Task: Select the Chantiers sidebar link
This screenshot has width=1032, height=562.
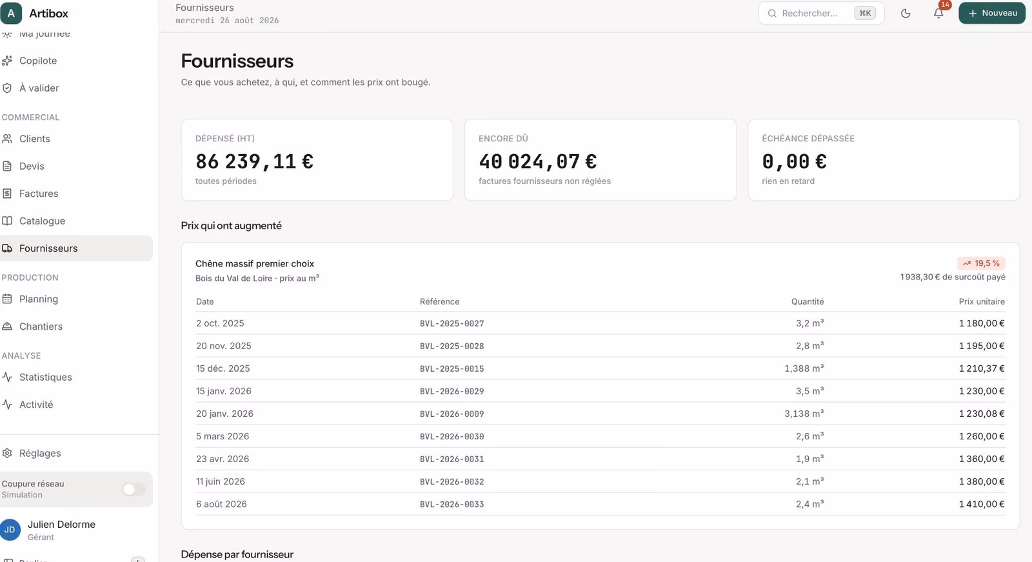Action: coord(76,326)
